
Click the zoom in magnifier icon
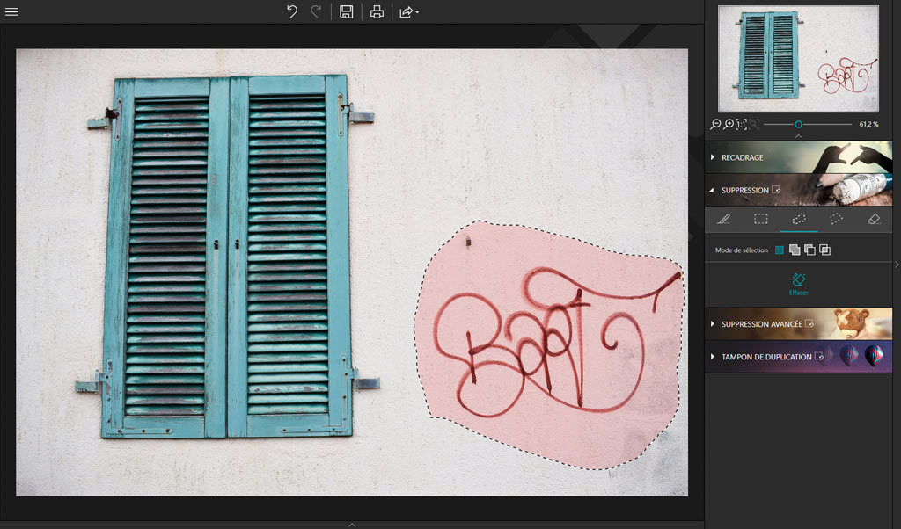[x=729, y=125]
